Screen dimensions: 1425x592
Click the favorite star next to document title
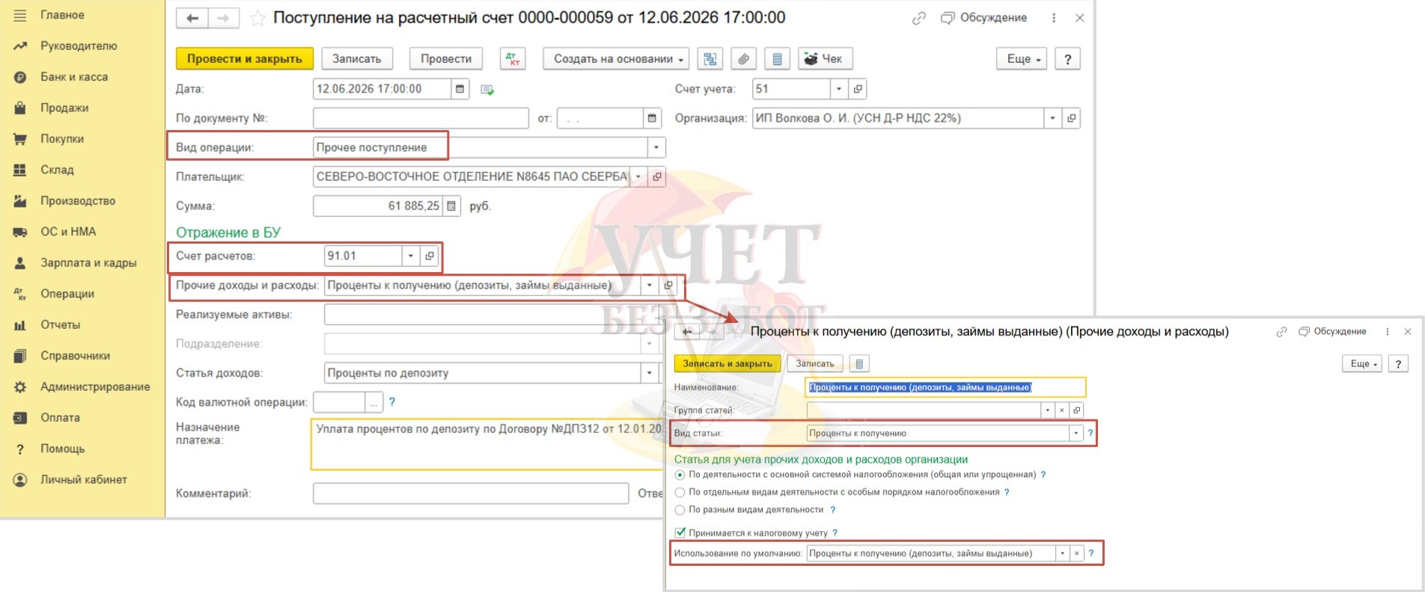257,18
